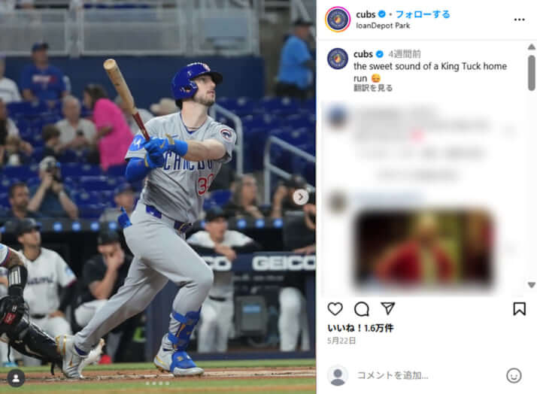The width and height of the screenshot is (537, 394).
Task: Show tagged people on the photo
Action: [x=16, y=378]
